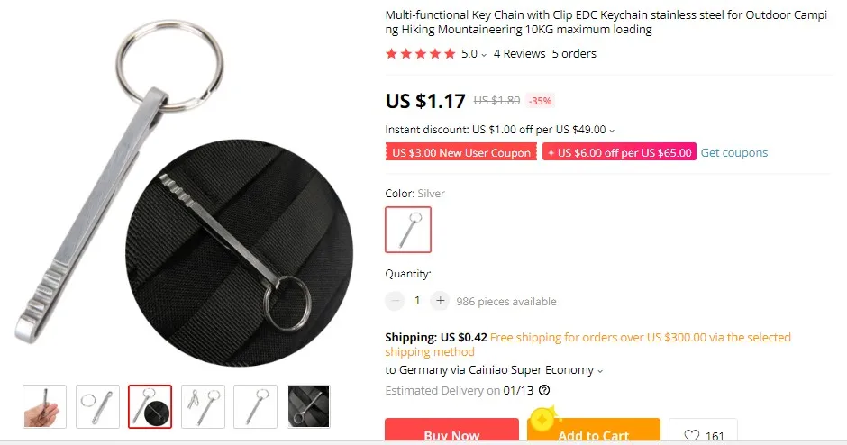Select the Silver color swatch
Viewport: 847px width, 445px height.
[408, 230]
